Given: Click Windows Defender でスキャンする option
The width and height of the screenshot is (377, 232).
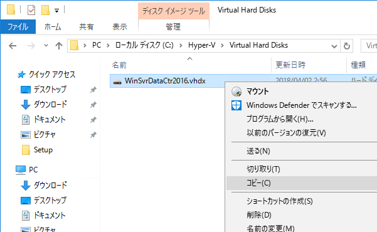Looking at the screenshot, I should coord(302,105).
